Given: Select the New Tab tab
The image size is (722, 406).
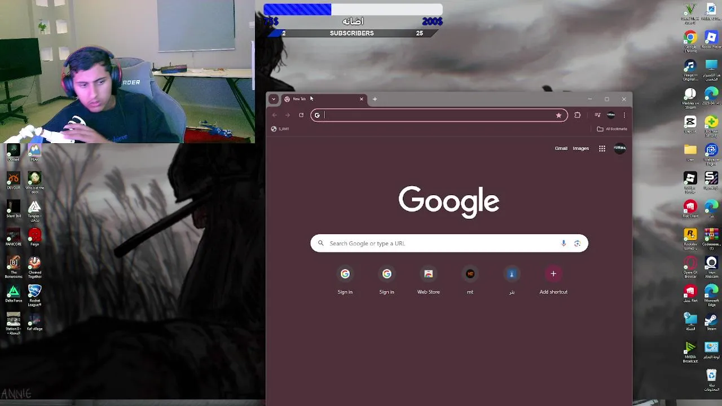Looking at the screenshot, I should point(323,99).
